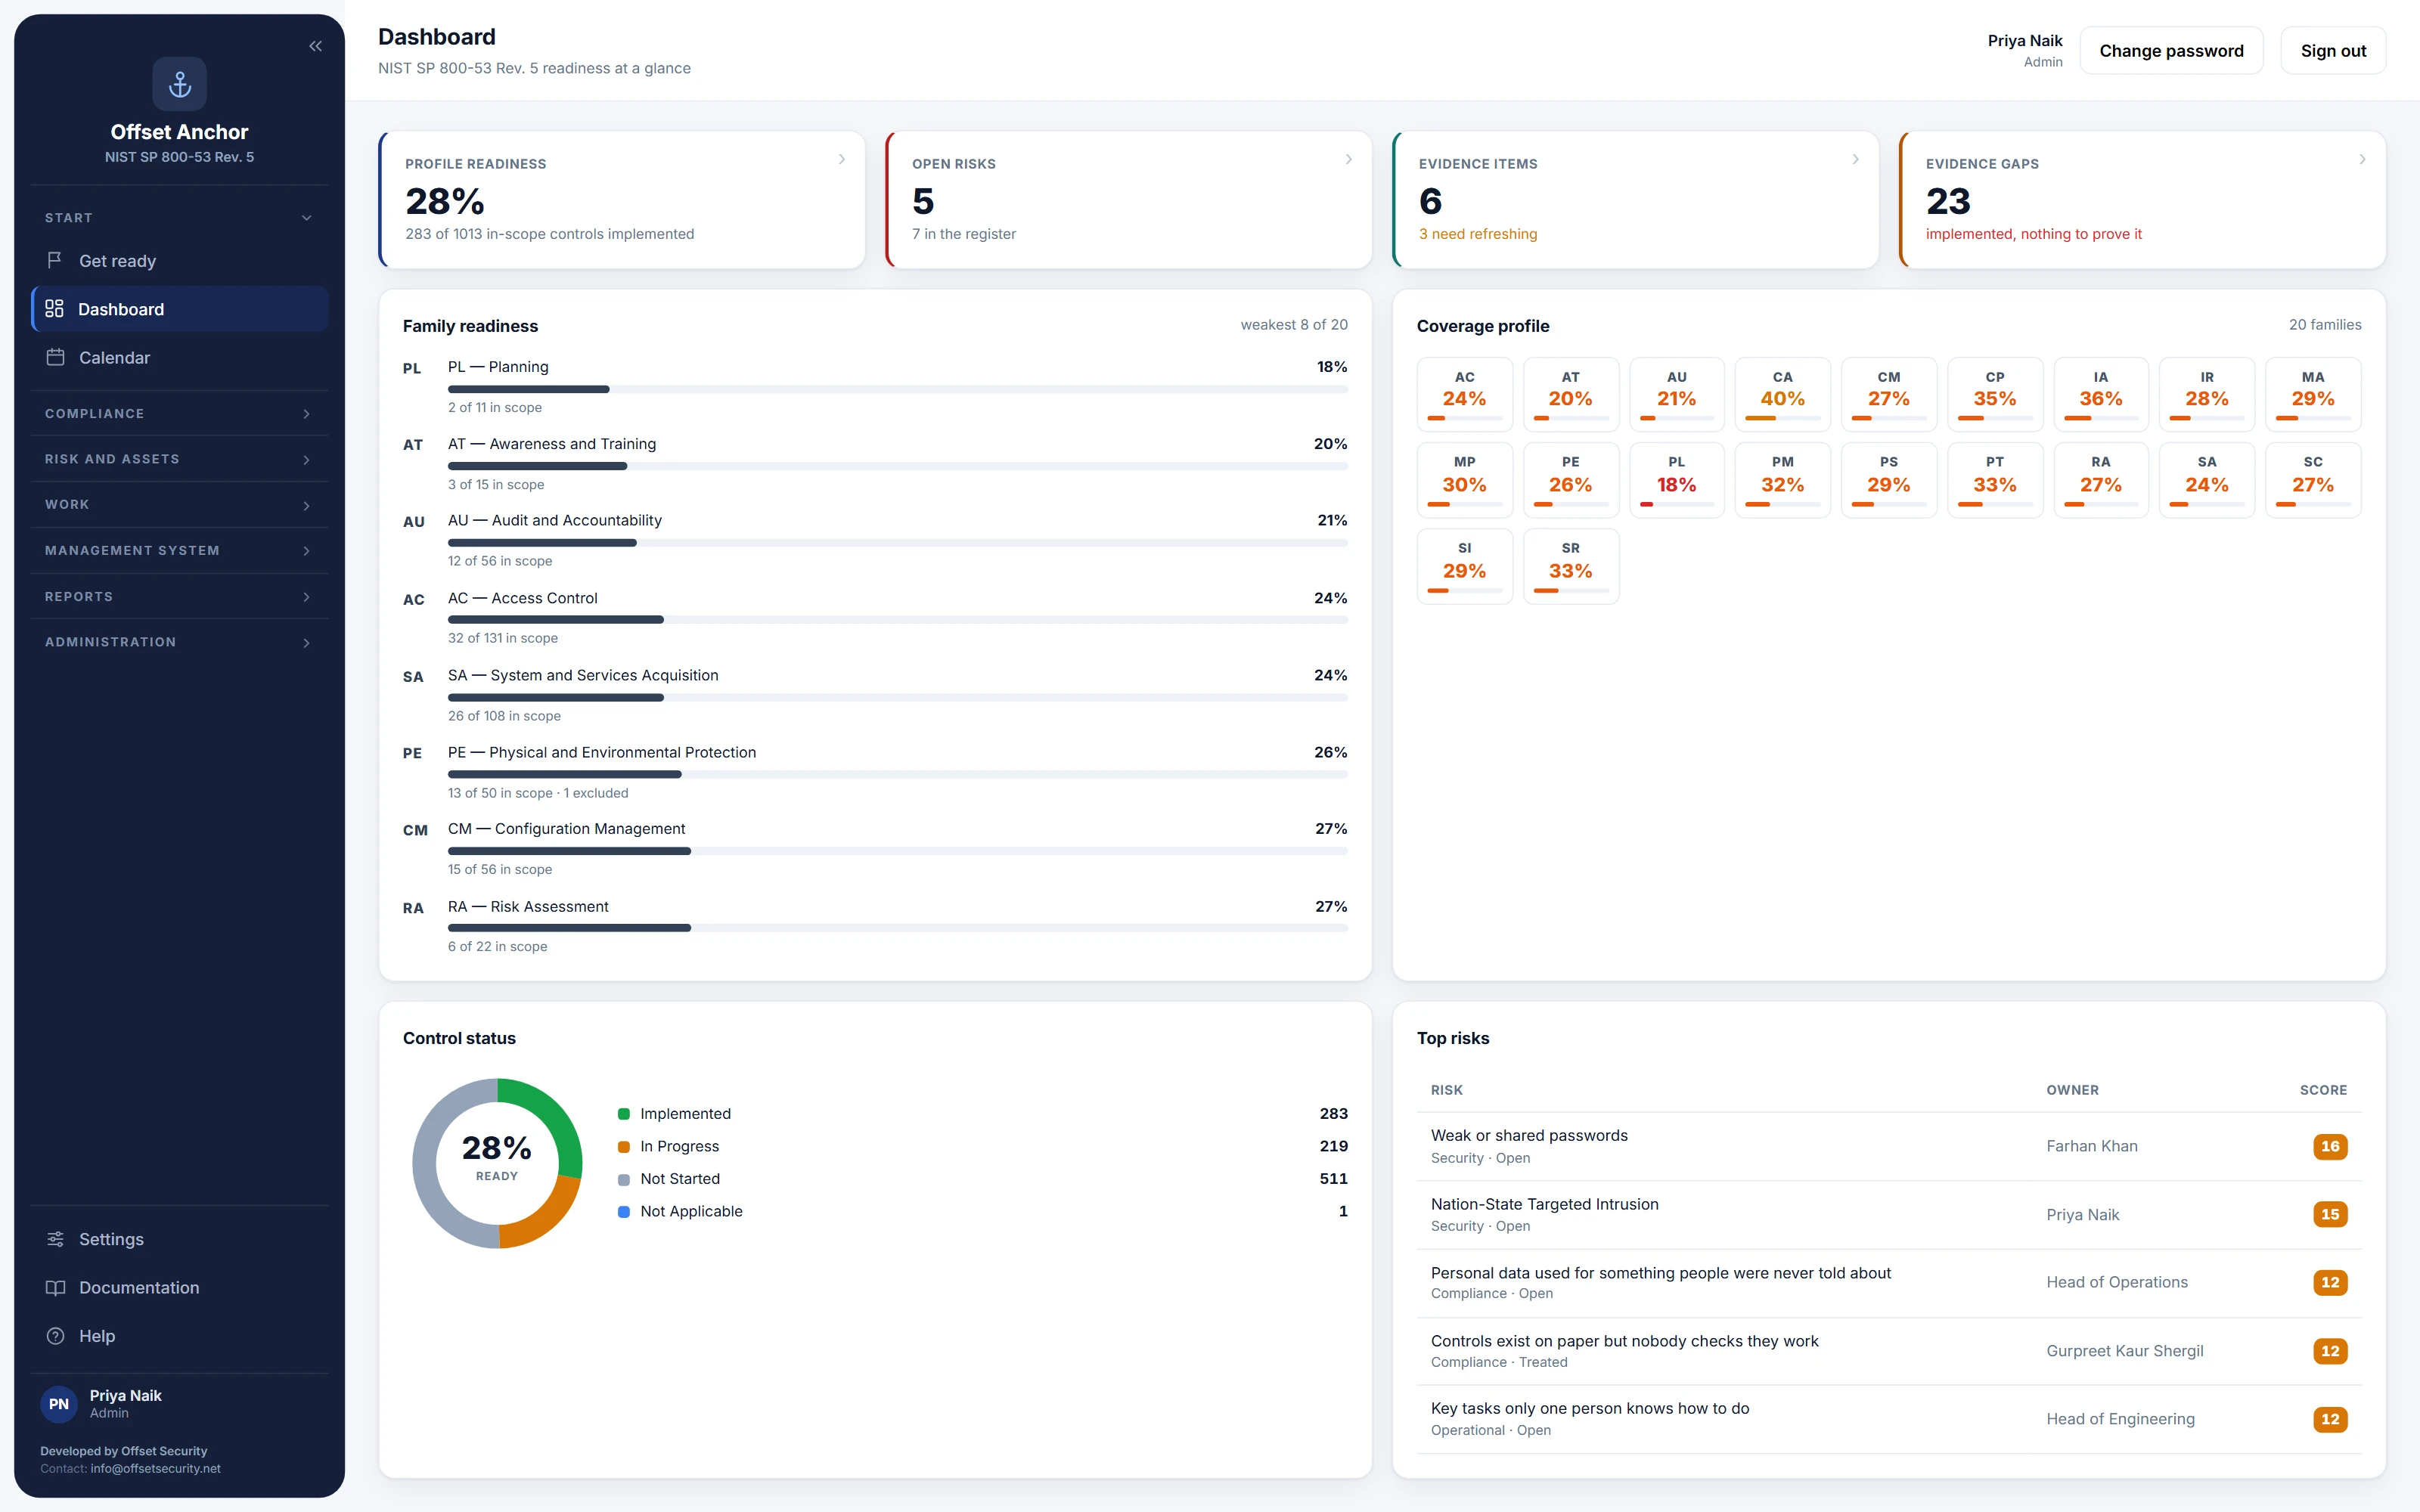
Task: Expand the ADMINISTRATION section
Action: coord(180,642)
